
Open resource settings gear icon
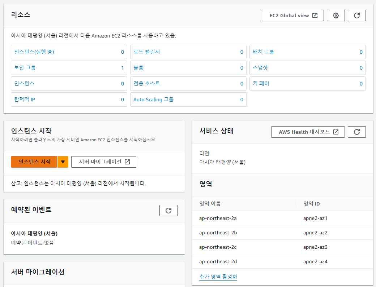(x=336, y=16)
